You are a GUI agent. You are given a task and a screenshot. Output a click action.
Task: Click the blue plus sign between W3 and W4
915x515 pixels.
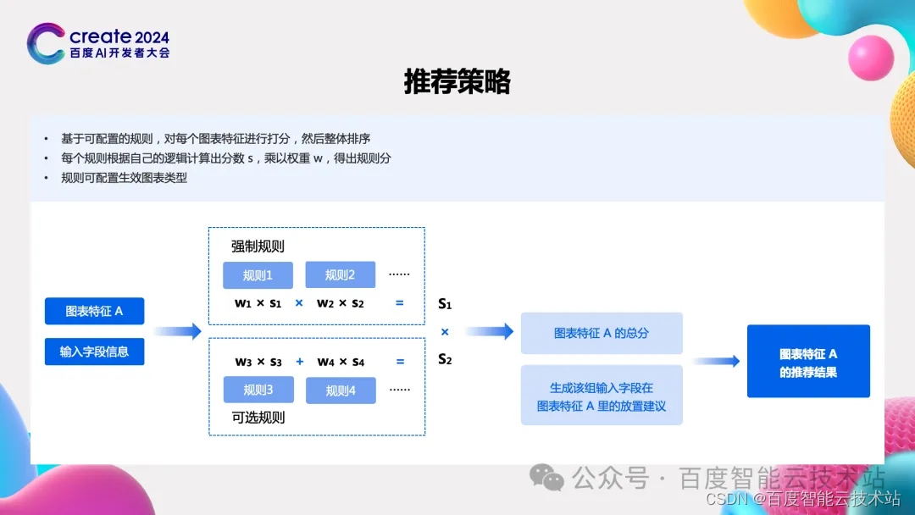(300, 362)
